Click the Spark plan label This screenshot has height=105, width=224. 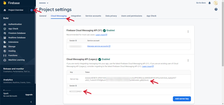click(x=6, y=94)
